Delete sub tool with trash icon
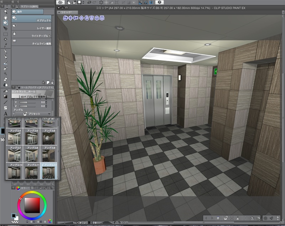 [52, 83]
